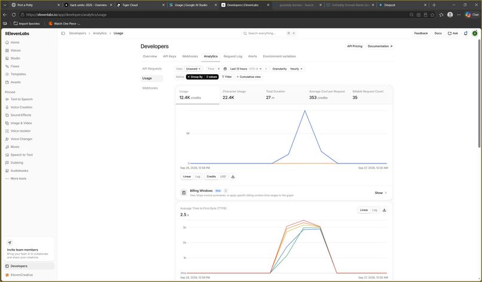The height and width of the screenshot is (282, 482).
Task: Open the API Pricing link
Action: pos(355,46)
